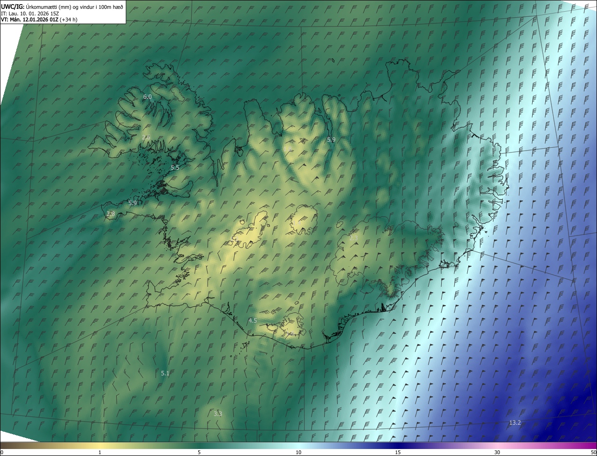This screenshot has width=597, height=456.
Task: Click the 5.5 value label on the map
Action: 175,167
